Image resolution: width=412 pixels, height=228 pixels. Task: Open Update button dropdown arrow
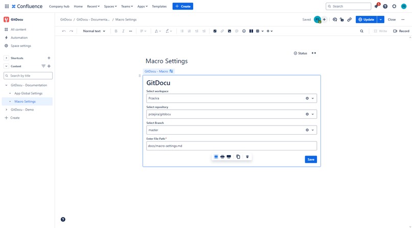pos(381,19)
